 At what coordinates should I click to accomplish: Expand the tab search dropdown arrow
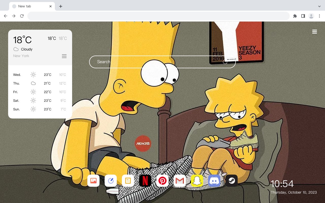(x=319, y=6)
